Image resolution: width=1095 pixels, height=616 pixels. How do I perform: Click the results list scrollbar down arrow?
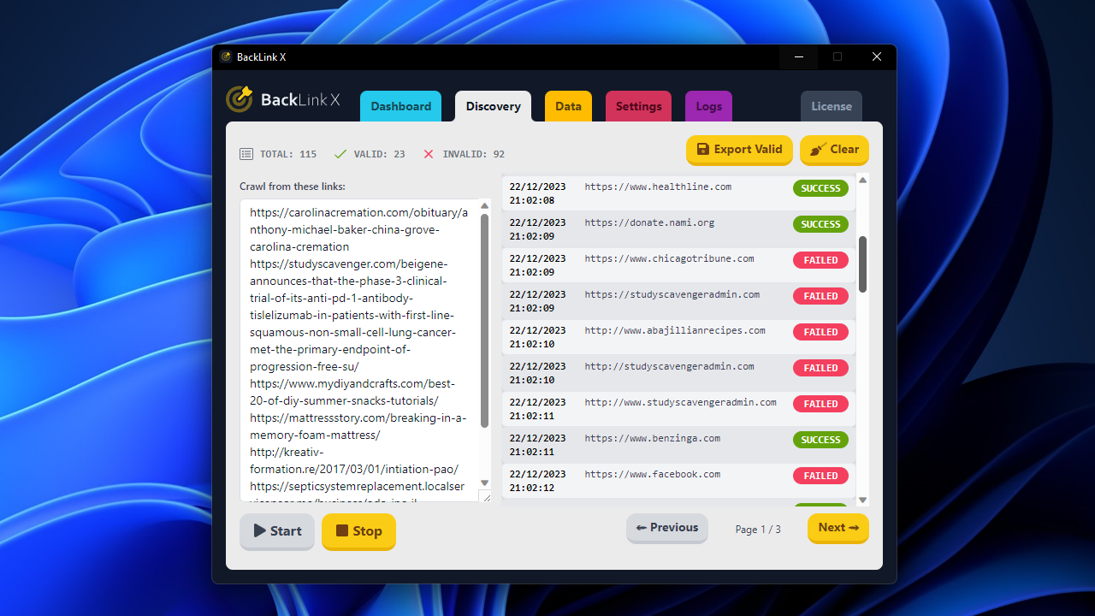862,500
